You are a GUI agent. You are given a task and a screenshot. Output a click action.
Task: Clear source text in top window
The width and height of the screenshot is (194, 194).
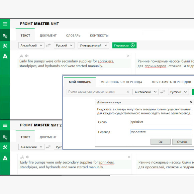tap(128, 56)
